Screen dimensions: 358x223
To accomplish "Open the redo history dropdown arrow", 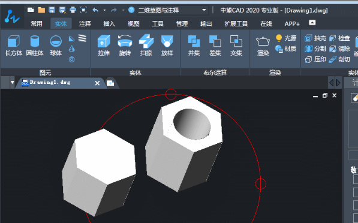I will point(123,10).
